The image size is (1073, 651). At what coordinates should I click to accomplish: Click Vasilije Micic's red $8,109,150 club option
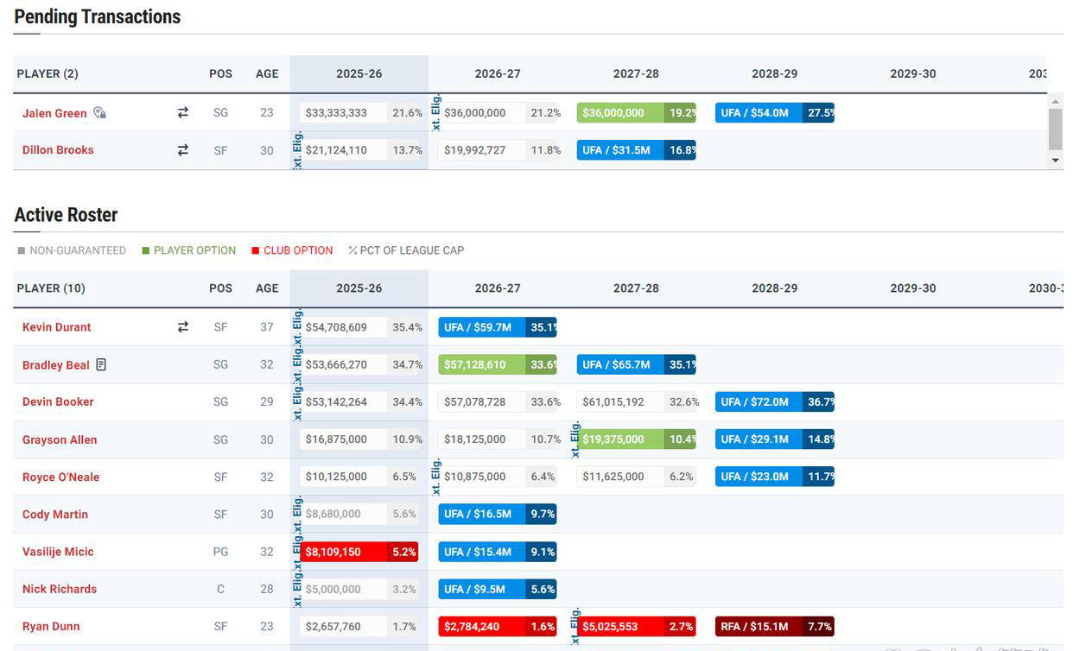pyautogui.click(x=359, y=552)
